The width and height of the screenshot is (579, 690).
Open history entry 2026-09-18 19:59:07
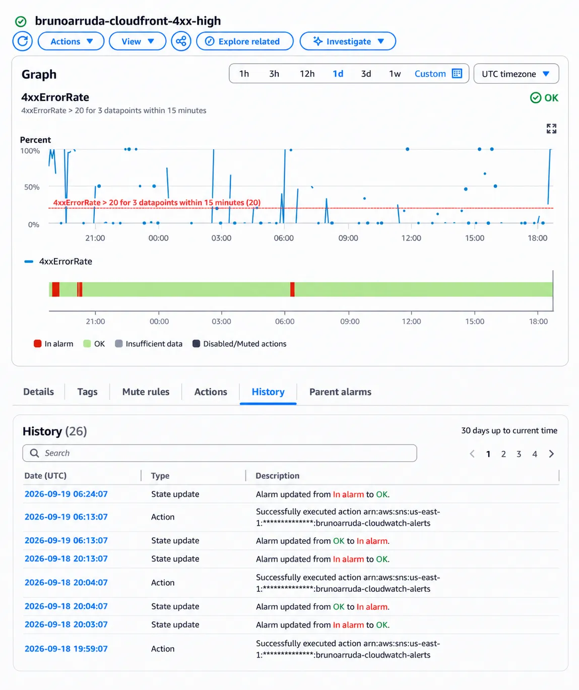[66, 649]
